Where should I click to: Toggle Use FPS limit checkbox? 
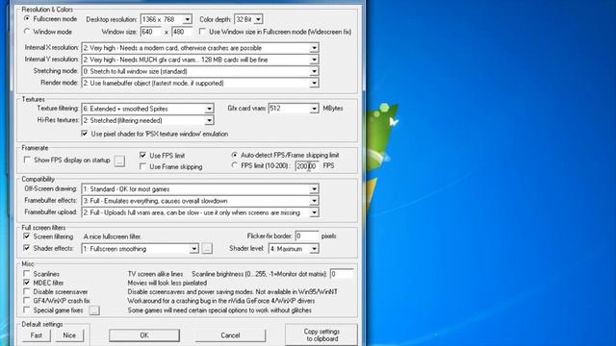coord(143,156)
